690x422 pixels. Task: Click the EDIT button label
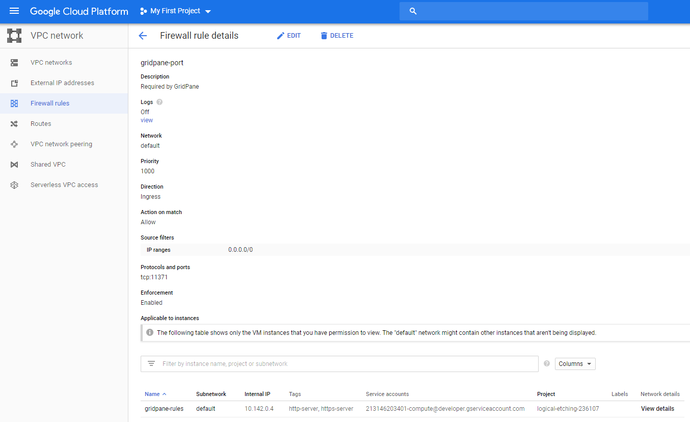294,36
